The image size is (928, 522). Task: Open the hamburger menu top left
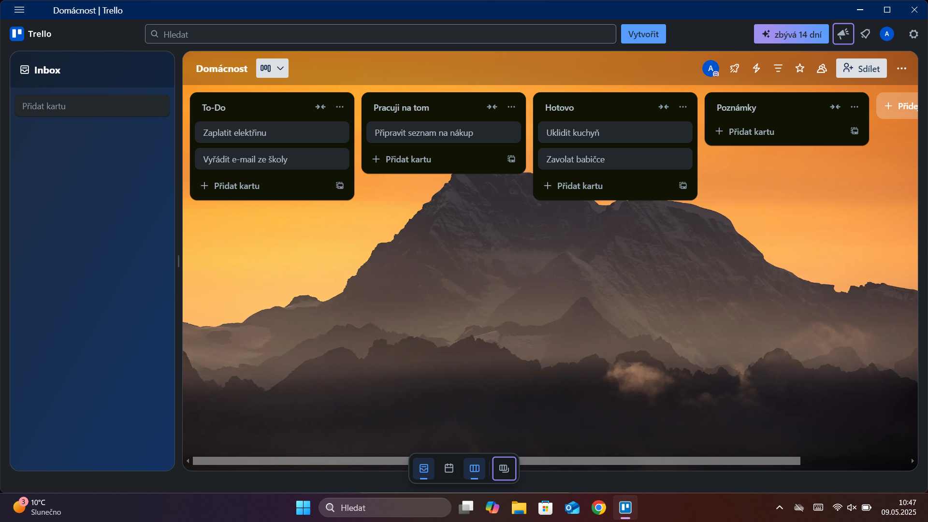click(19, 10)
